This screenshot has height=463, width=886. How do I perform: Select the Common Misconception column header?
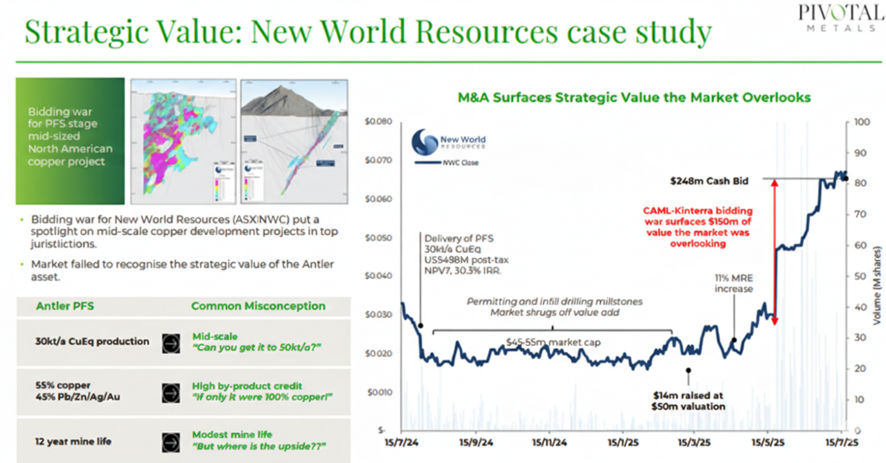tap(258, 306)
